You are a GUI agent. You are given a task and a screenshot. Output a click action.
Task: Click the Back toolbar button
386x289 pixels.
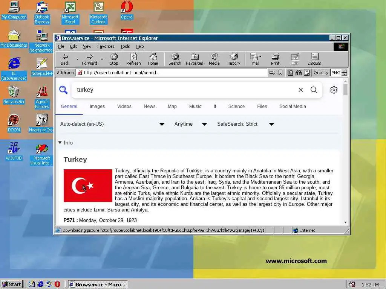(65, 59)
